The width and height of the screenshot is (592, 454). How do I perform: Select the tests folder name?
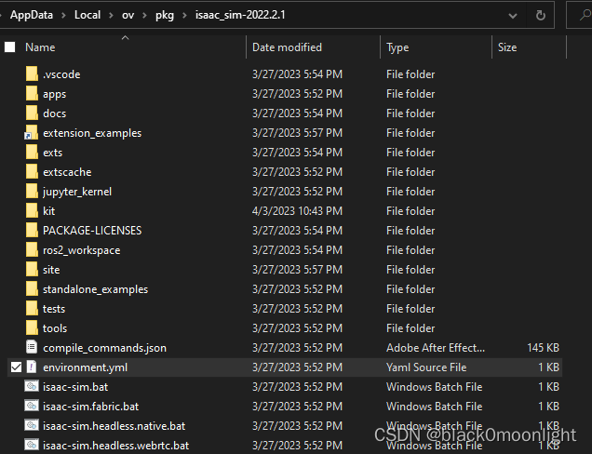click(x=54, y=309)
